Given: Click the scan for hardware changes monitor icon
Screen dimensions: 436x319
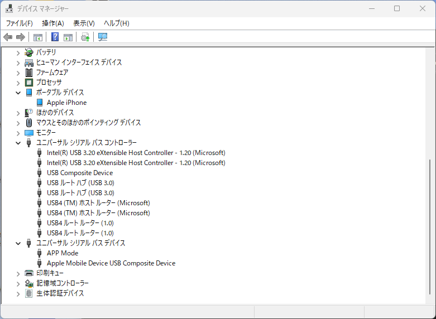Looking at the screenshot, I should (103, 37).
